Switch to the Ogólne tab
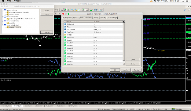 (76, 18)
